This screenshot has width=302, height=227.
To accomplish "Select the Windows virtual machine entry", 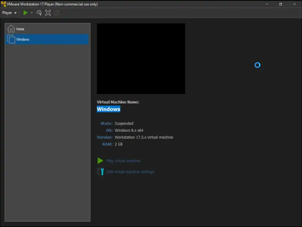I will [47, 39].
